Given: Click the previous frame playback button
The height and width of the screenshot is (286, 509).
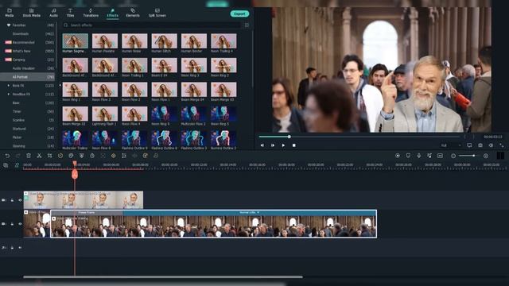Looking at the screenshot, I should tap(262, 145).
